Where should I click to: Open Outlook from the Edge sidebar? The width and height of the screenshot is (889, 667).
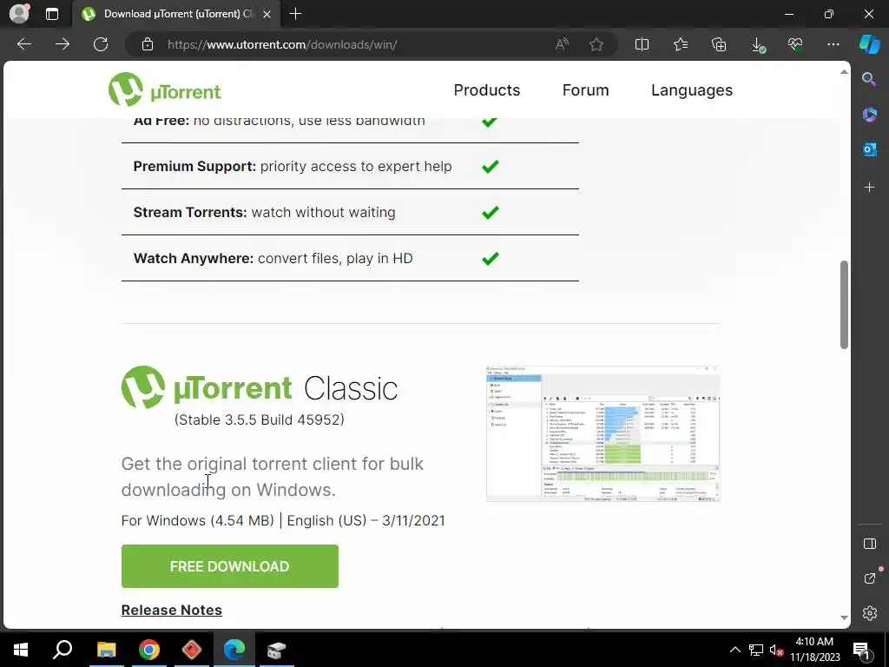(869, 149)
